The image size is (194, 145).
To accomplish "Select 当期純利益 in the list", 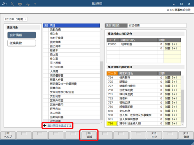I will (x=72, y=117).
